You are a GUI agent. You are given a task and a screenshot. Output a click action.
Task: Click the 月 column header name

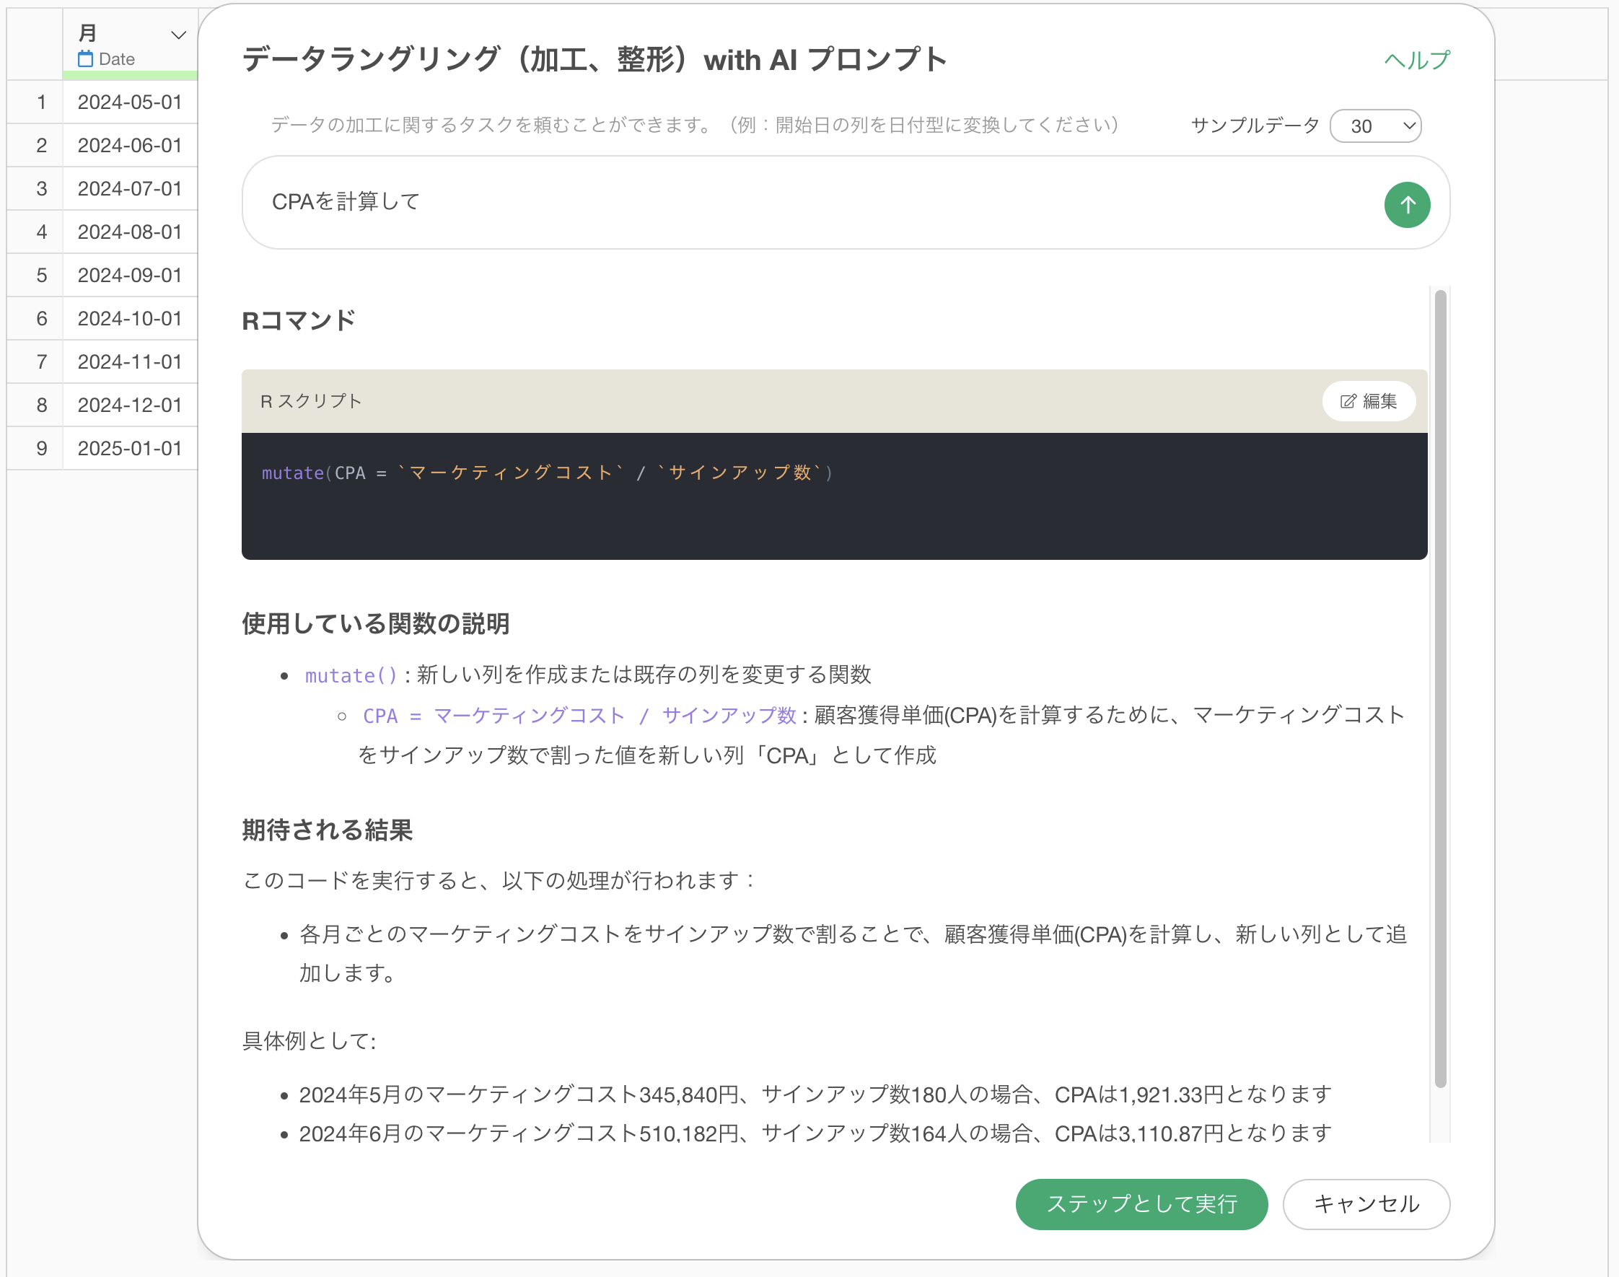point(87,33)
